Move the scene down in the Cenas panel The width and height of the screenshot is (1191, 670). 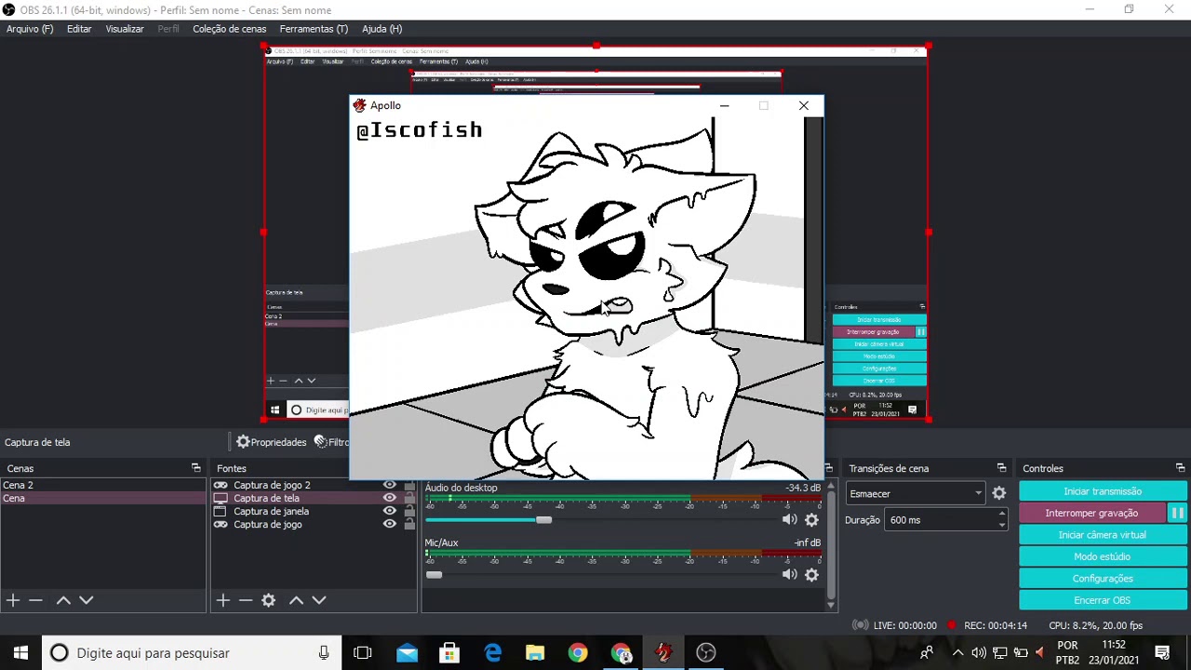(x=87, y=600)
